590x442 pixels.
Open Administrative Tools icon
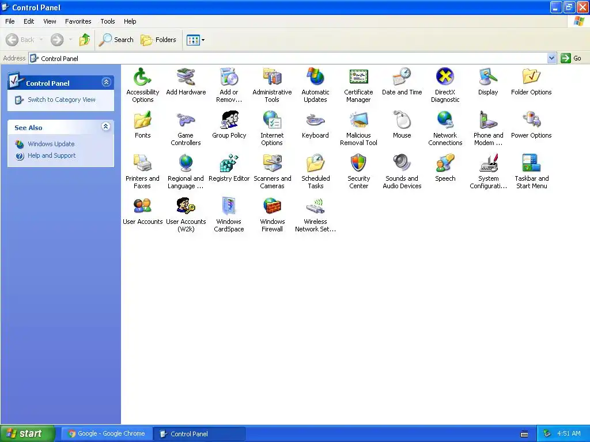(x=272, y=77)
